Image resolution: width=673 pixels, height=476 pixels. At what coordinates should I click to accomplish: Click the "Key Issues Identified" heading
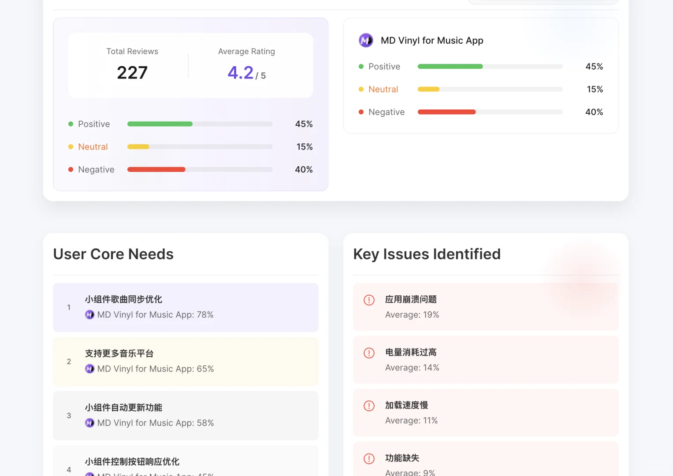pos(427,254)
